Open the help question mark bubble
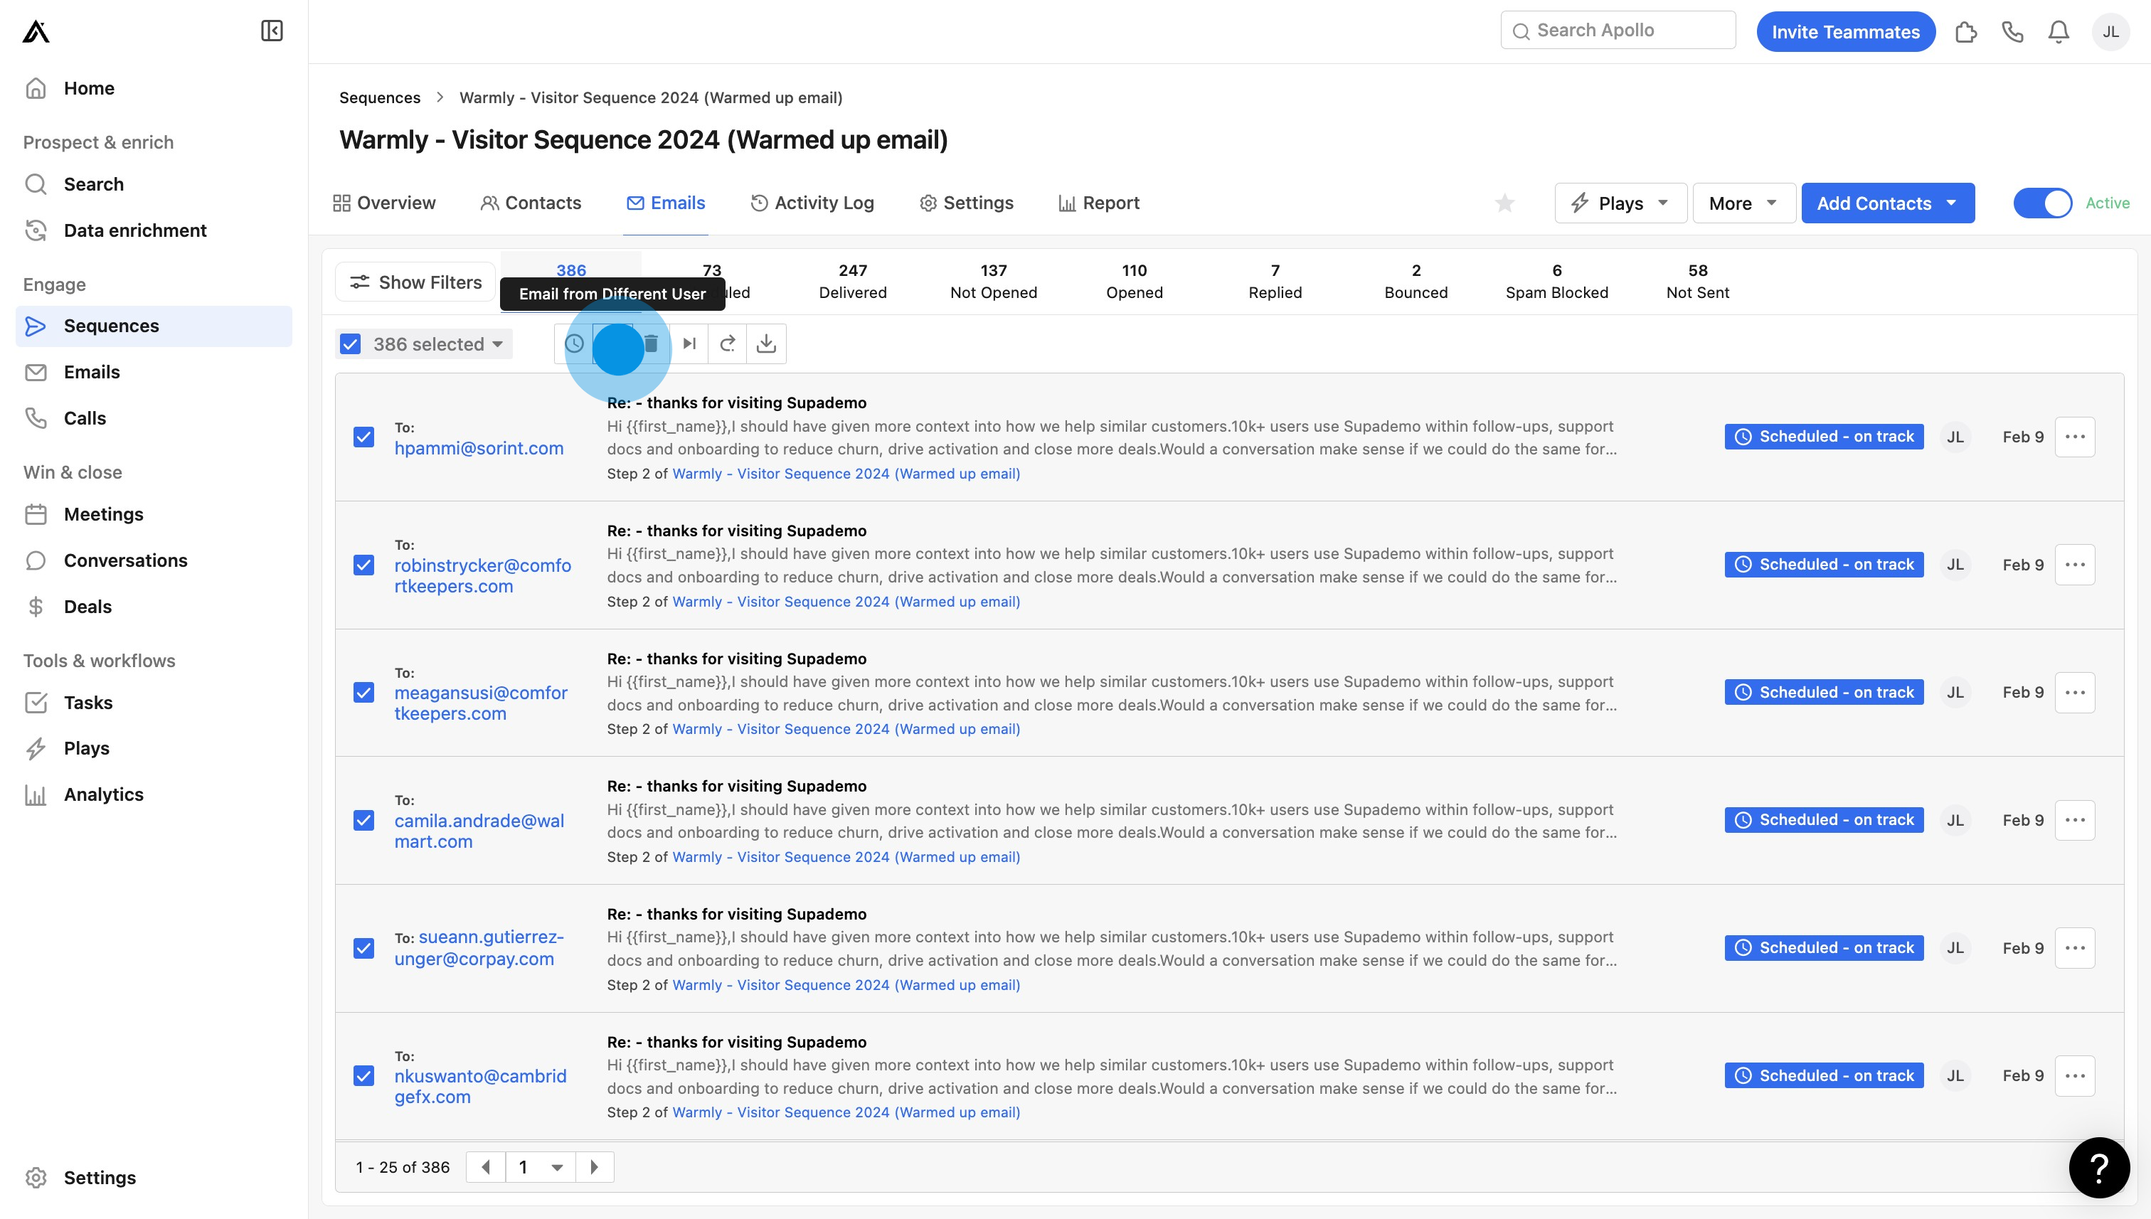 [2098, 1167]
